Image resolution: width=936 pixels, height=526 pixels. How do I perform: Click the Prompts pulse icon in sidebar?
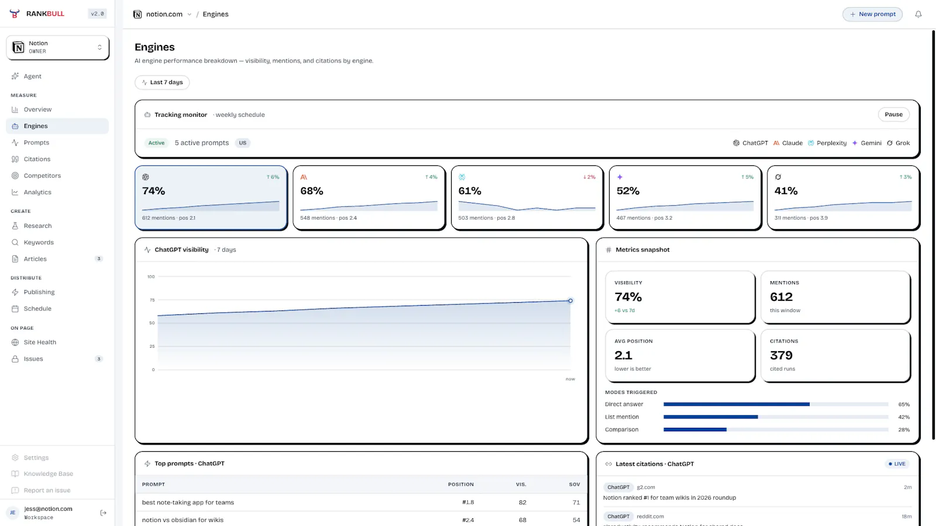[x=15, y=143]
